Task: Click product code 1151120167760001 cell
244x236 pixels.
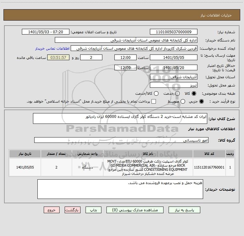Action: tap(209, 167)
